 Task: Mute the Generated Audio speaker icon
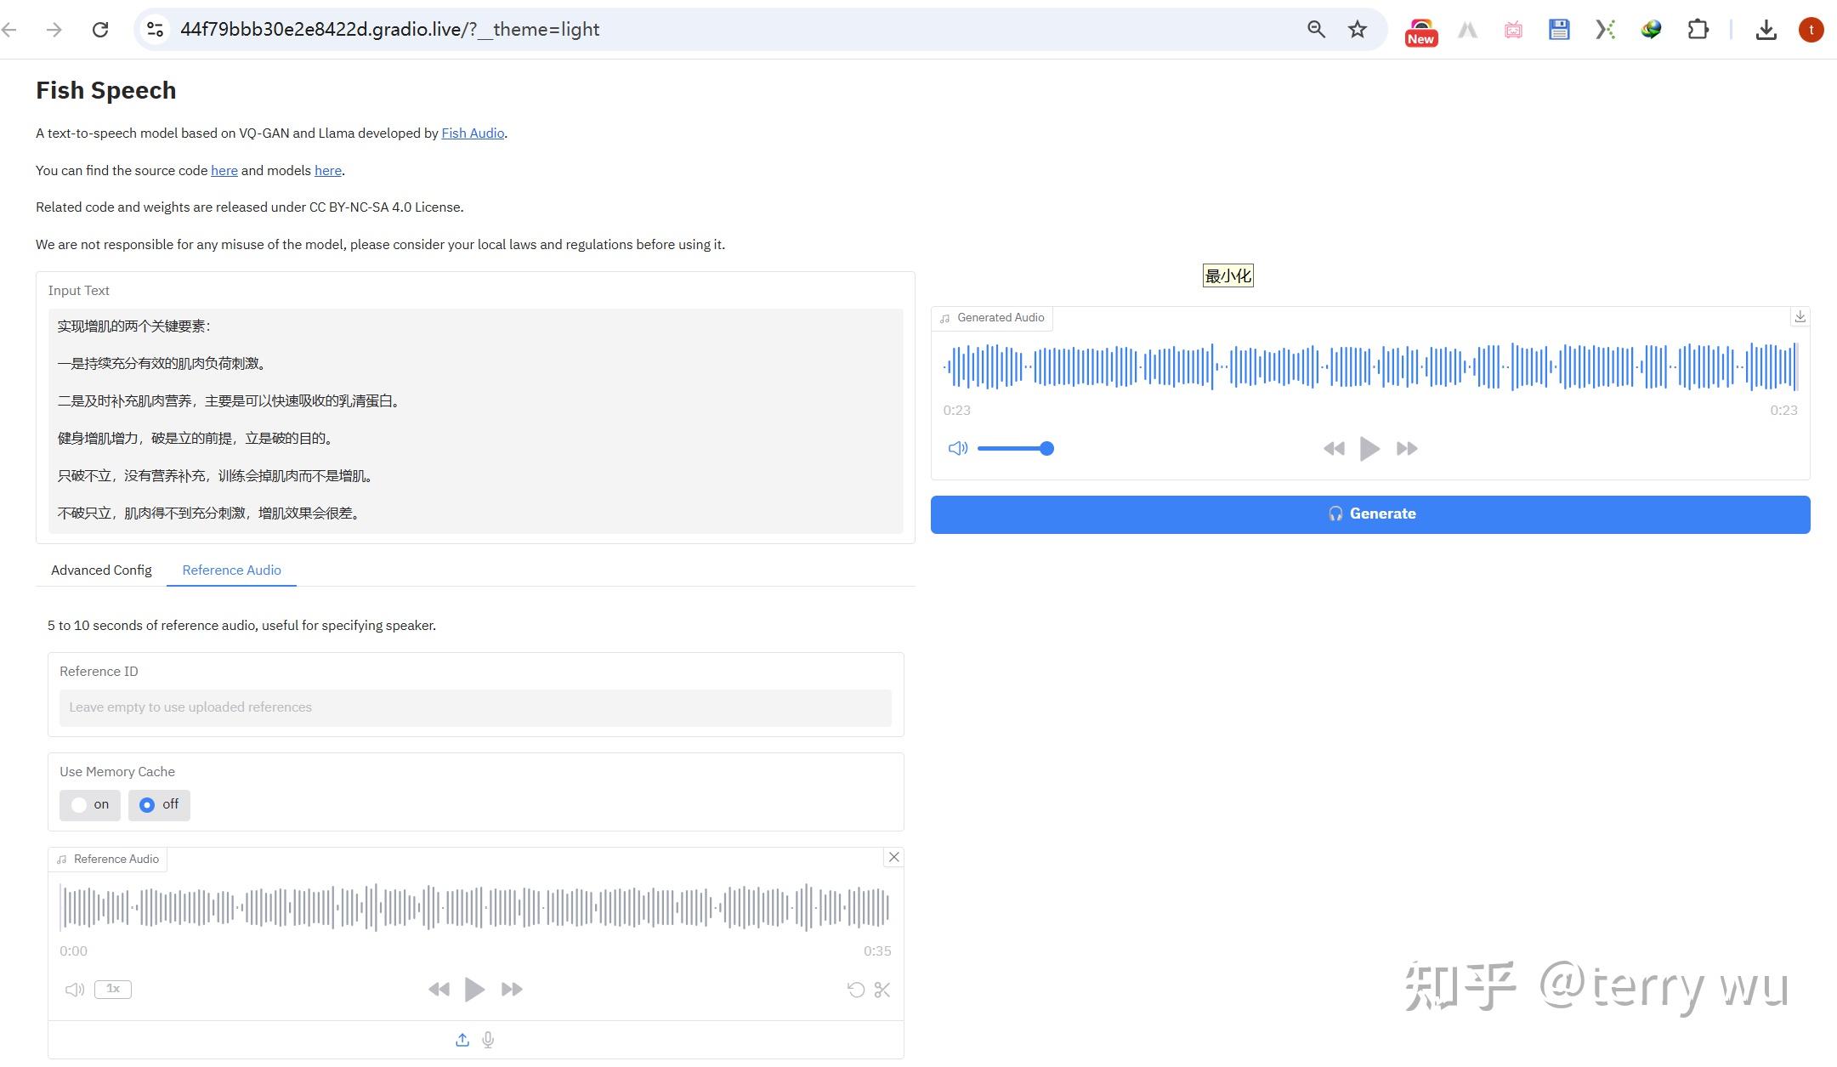coord(957,448)
